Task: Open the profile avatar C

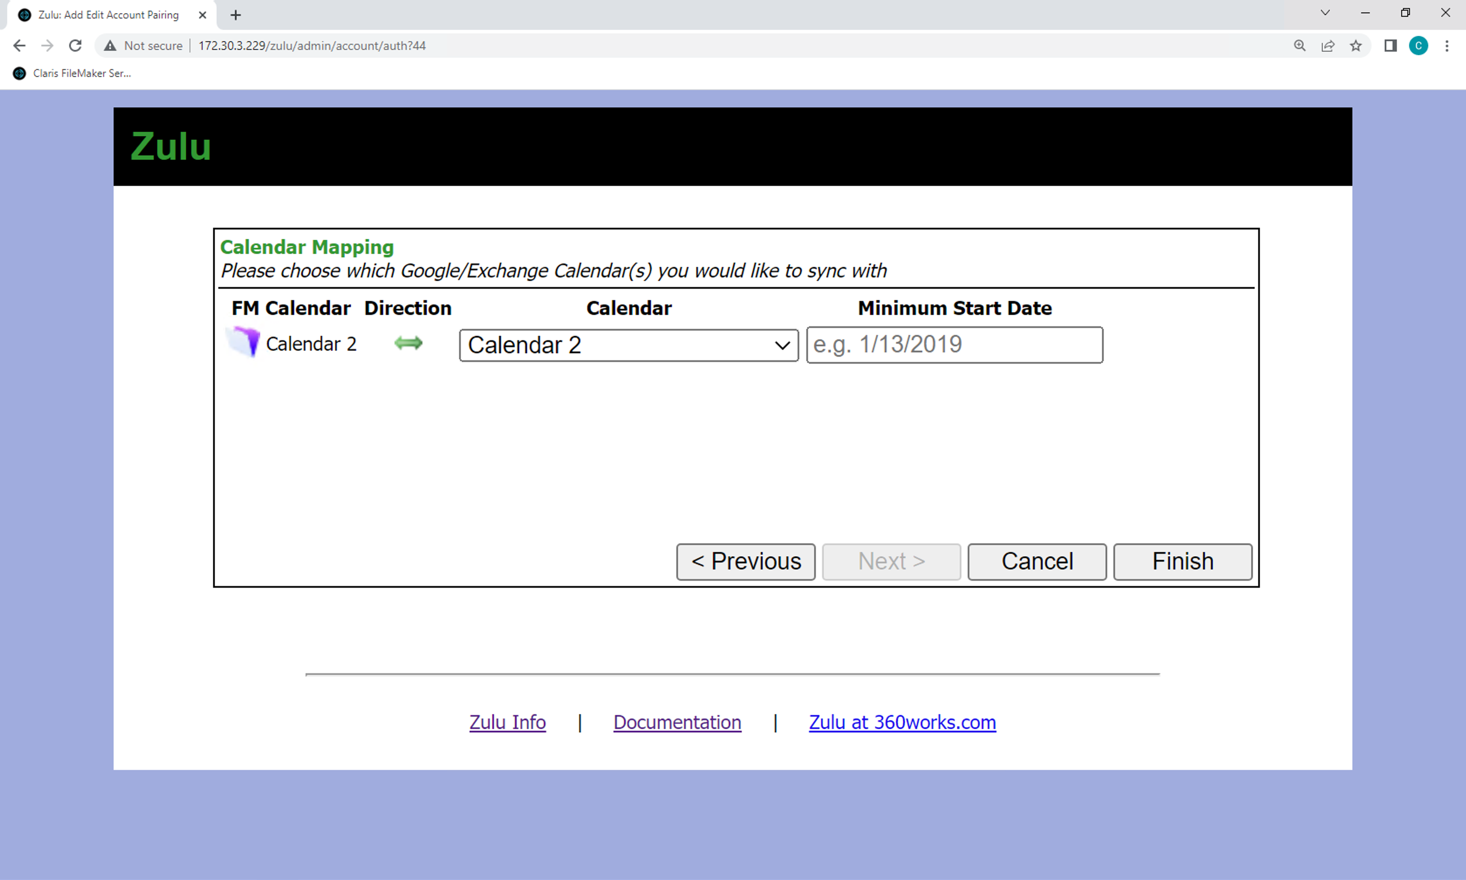Action: [1418, 46]
